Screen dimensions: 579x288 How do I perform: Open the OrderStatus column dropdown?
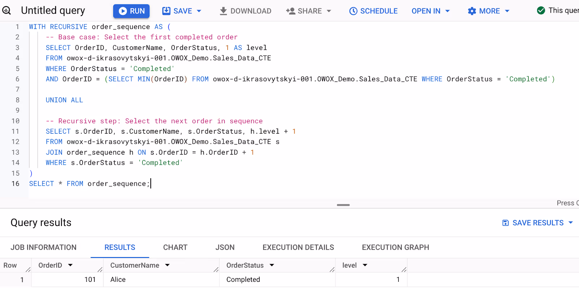coord(272,265)
